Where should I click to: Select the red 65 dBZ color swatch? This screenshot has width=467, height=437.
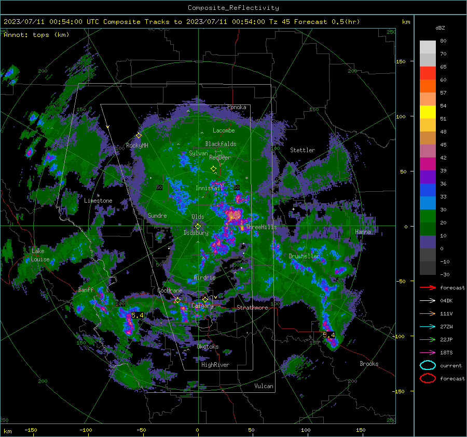pos(428,73)
